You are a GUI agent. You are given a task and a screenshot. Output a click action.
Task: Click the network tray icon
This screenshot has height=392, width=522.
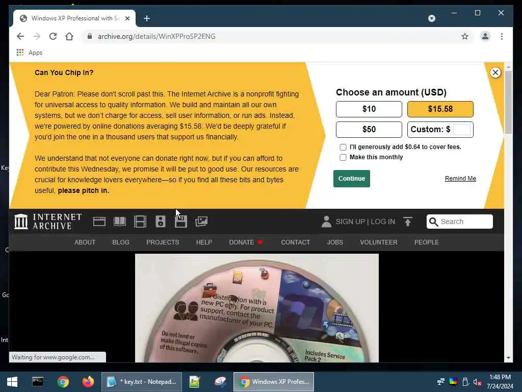(x=441, y=382)
